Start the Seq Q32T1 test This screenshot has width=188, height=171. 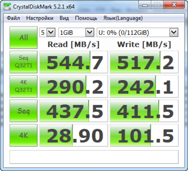coord(24,62)
